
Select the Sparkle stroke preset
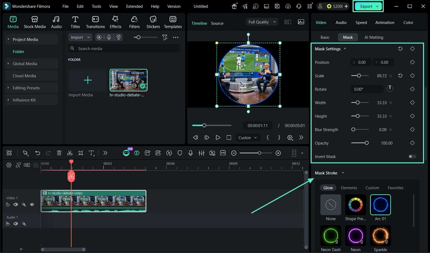coord(380,236)
